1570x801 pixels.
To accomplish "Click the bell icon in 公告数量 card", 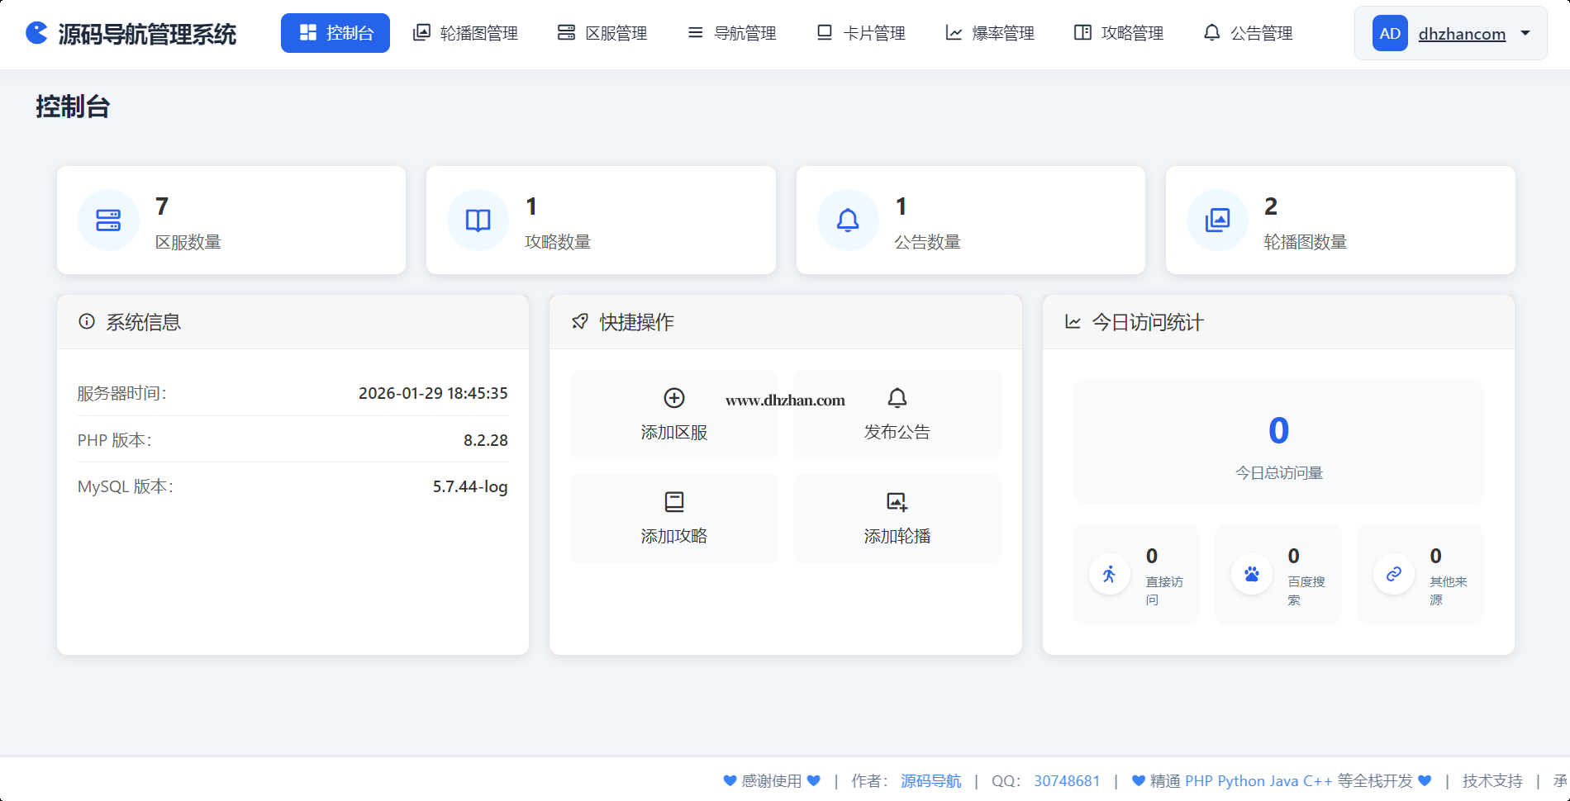I will click(x=848, y=220).
